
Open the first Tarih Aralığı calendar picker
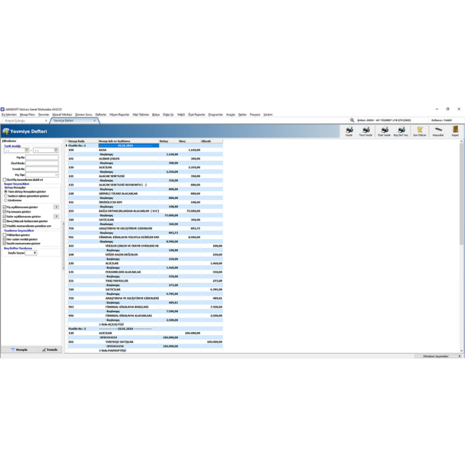pyautogui.click(x=26, y=150)
